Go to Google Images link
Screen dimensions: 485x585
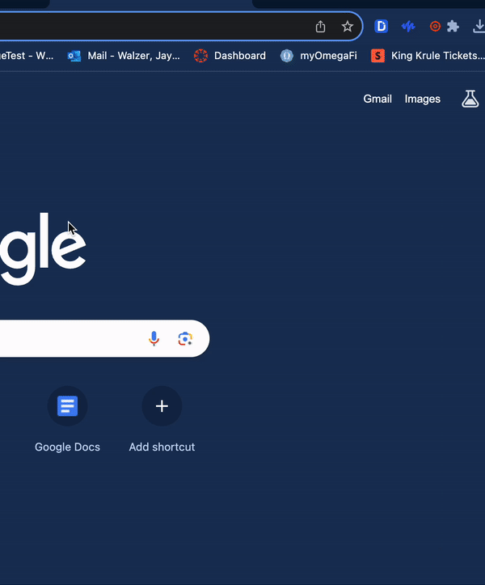423,99
